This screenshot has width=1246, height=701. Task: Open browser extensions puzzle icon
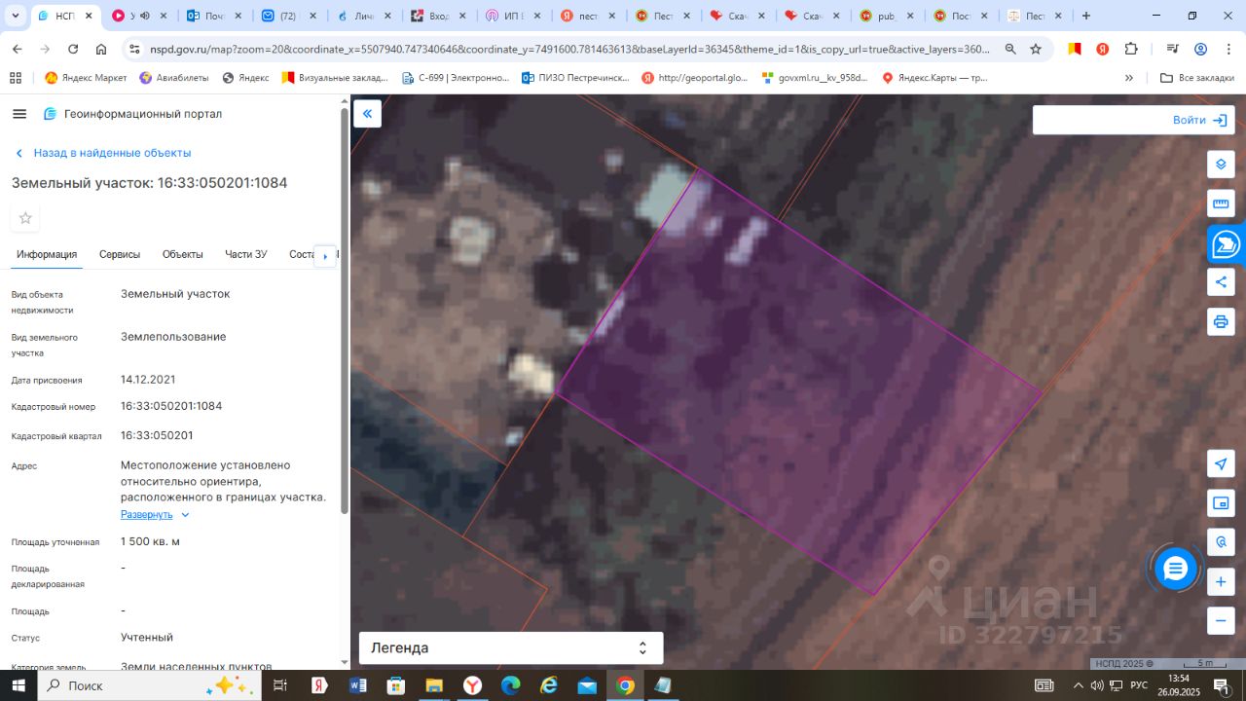tap(1131, 50)
